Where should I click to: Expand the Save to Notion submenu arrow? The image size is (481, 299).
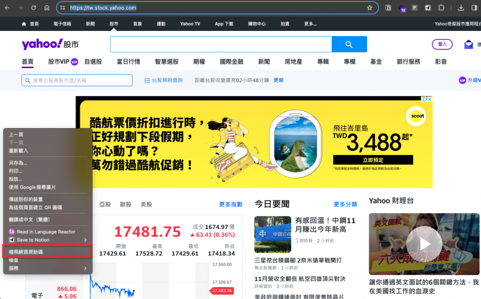coord(85,240)
